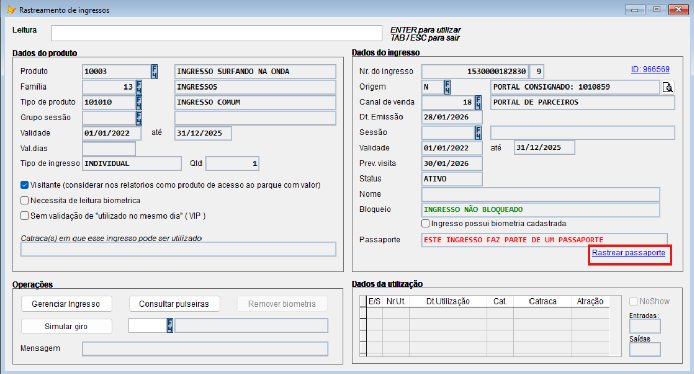Image resolution: width=694 pixels, height=374 pixels.
Task: Click the magnifier document icon beside Origem description
Action: (x=668, y=87)
